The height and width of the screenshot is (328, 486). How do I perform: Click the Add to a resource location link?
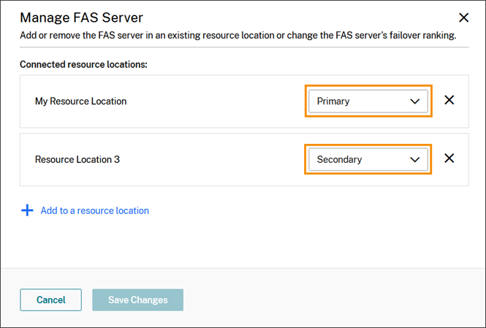click(x=94, y=210)
